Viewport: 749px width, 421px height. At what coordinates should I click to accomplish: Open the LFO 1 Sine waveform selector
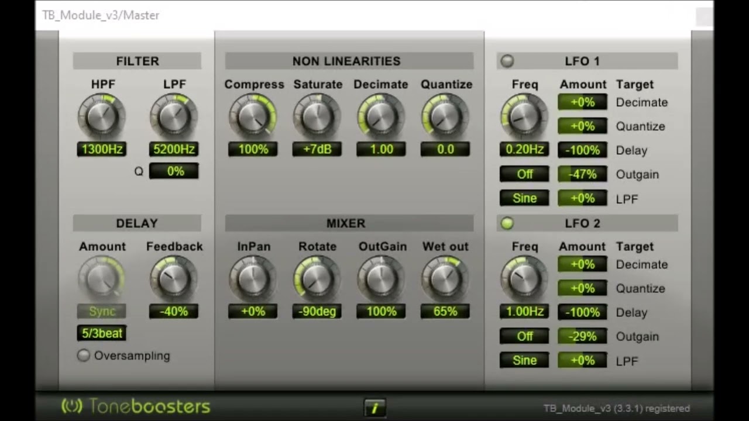point(524,198)
